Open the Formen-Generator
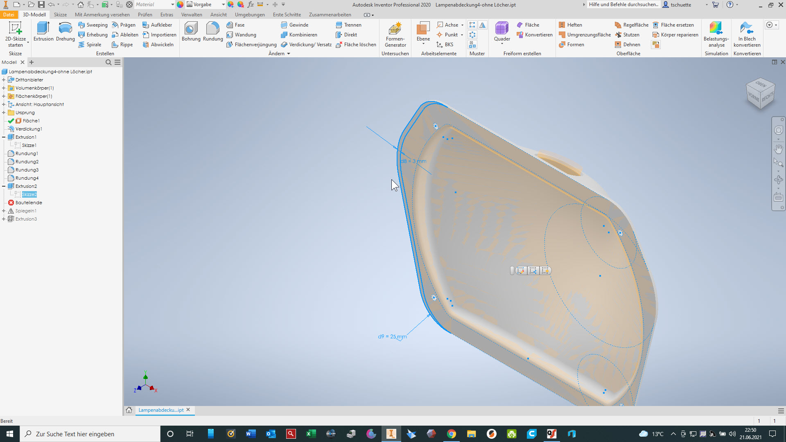 coord(395,34)
